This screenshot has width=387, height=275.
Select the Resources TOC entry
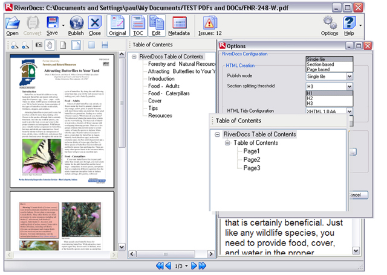pos(160,116)
